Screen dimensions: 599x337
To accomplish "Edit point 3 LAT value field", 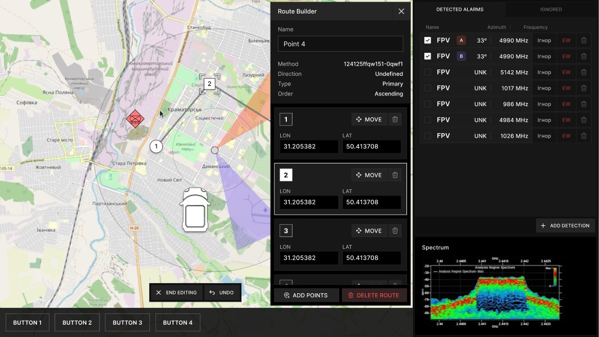I will pos(372,258).
